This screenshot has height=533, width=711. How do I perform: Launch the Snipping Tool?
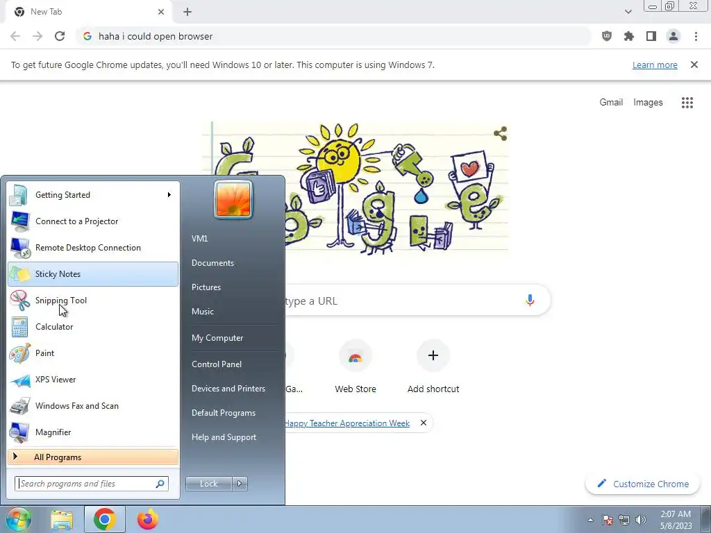[x=93, y=300]
